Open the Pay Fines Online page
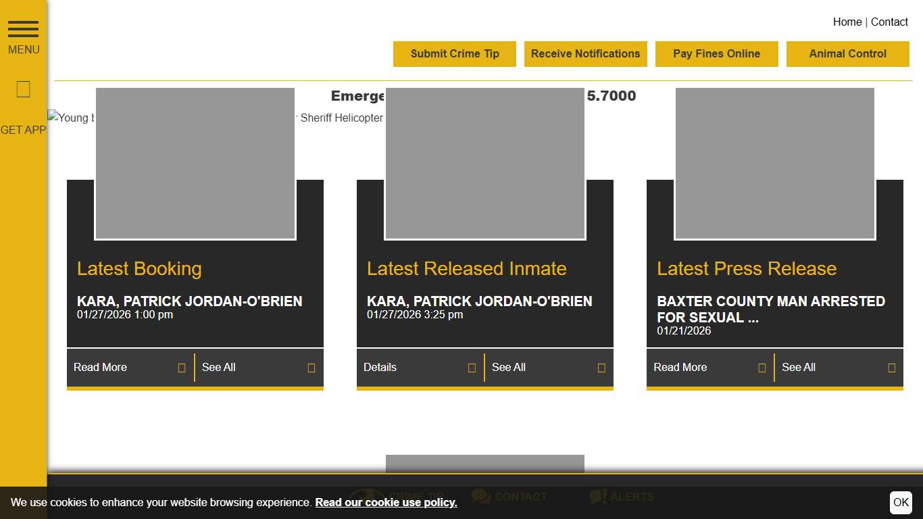This screenshot has height=519, width=923. 716,54
